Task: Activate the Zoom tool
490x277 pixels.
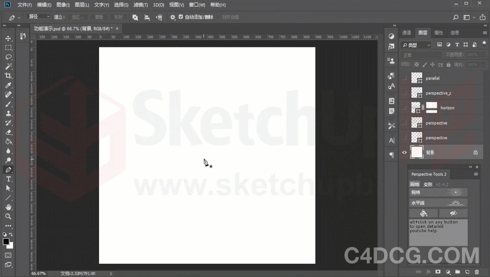Action: pos(8,217)
